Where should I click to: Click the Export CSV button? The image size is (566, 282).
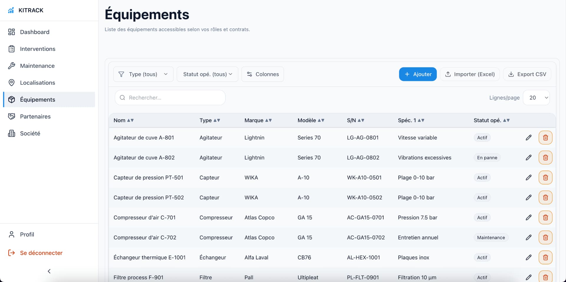[527, 74]
